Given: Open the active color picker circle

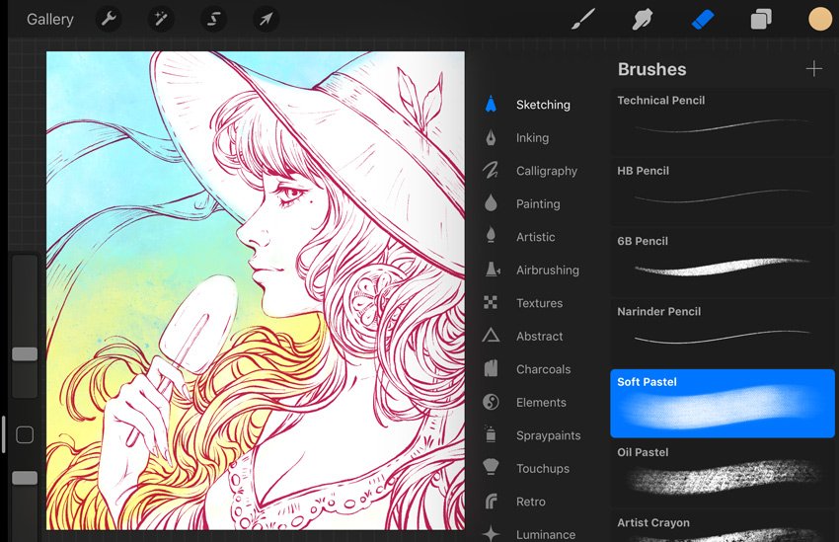Looking at the screenshot, I should click(x=819, y=20).
